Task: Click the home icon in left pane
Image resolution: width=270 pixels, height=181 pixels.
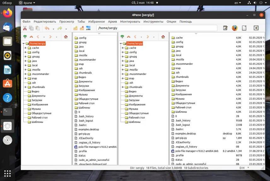Action: [x=66, y=37]
